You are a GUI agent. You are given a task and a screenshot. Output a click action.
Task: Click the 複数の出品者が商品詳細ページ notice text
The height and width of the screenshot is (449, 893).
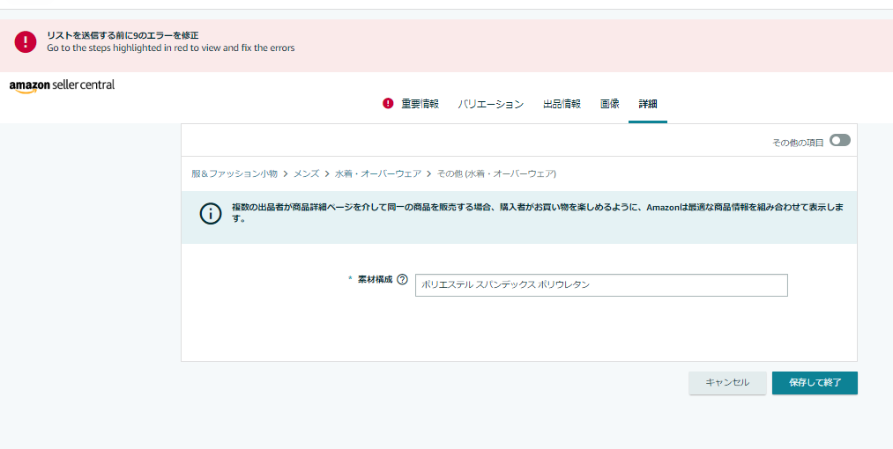pyautogui.click(x=538, y=213)
